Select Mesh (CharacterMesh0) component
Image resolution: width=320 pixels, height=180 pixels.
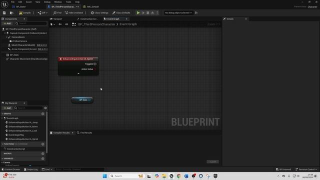[x=23, y=45]
